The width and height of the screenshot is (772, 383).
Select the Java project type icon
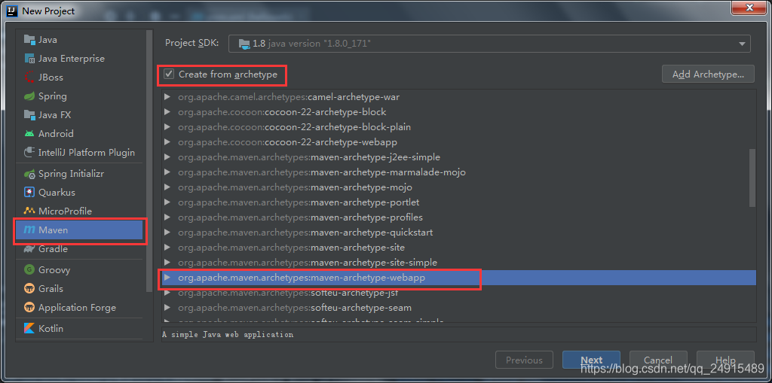(29, 40)
